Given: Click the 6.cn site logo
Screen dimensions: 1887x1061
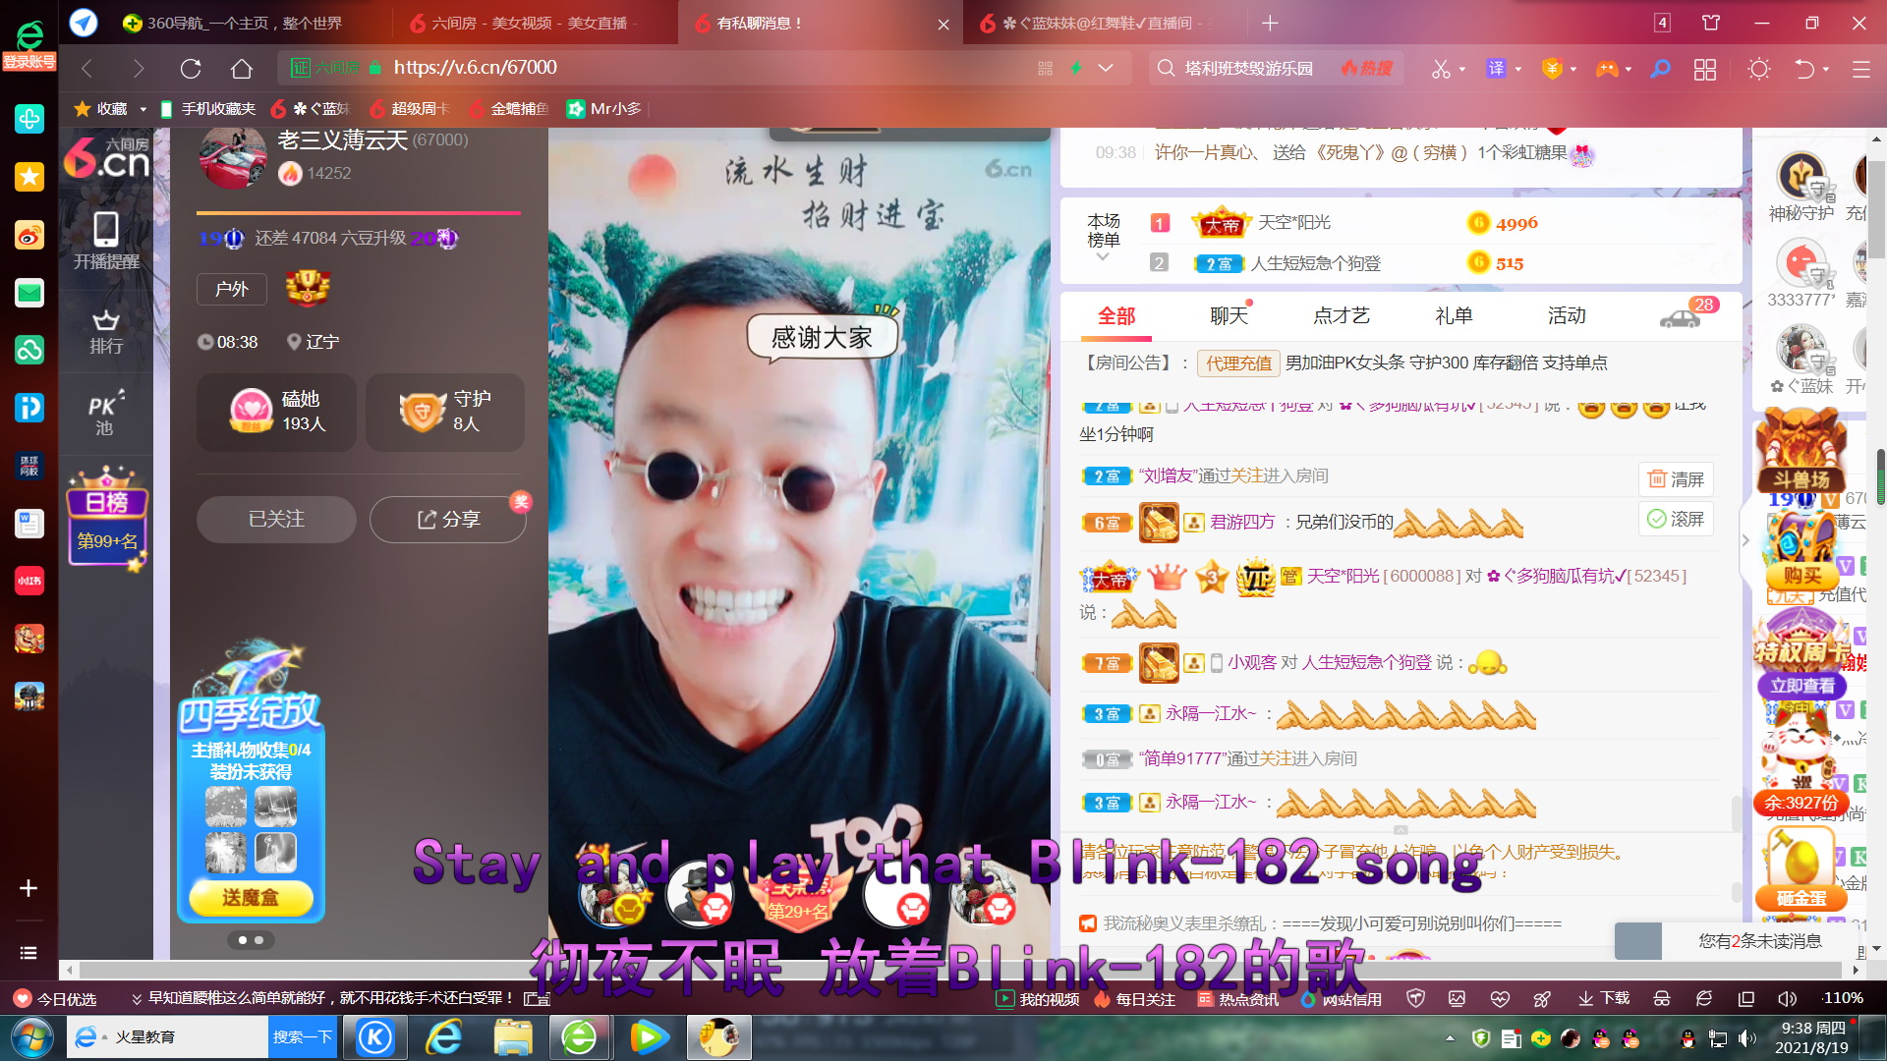Looking at the screenshot, I should pos(106,158).
